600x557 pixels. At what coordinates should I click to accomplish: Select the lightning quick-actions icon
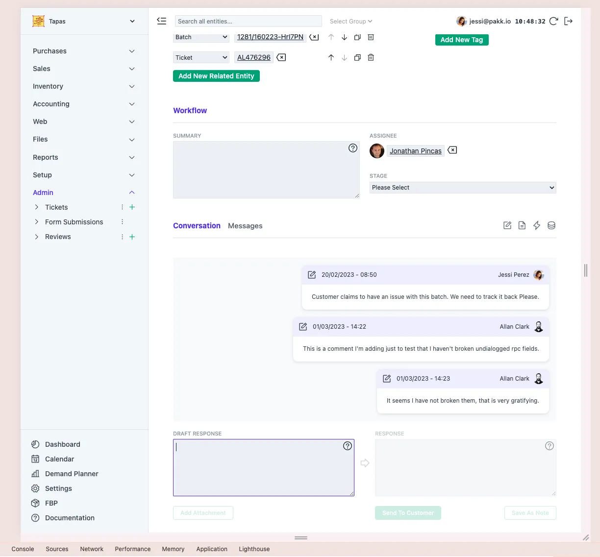(536, 225)
